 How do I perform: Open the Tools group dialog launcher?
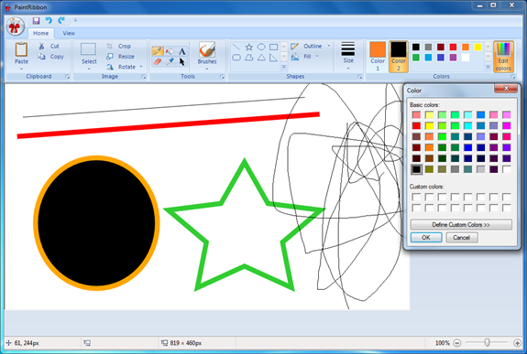coord(222,77)
